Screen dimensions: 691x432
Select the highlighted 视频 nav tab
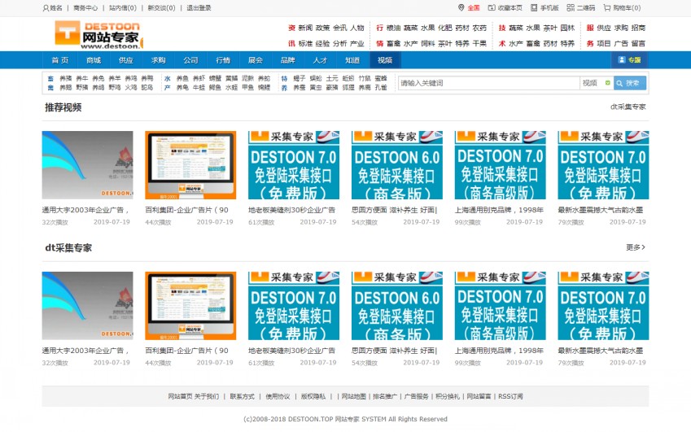click(x=385, y=60)
